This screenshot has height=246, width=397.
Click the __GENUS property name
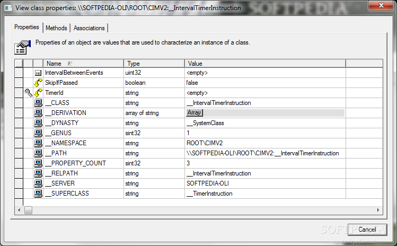(58, 133)
